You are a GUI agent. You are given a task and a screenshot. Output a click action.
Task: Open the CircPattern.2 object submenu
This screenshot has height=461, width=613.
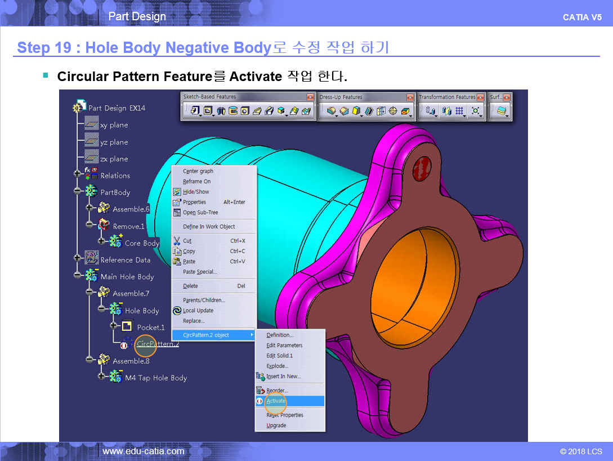point(214,335)
